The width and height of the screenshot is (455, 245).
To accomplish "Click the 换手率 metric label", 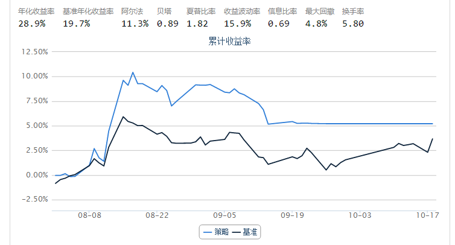I will point(353,11).
